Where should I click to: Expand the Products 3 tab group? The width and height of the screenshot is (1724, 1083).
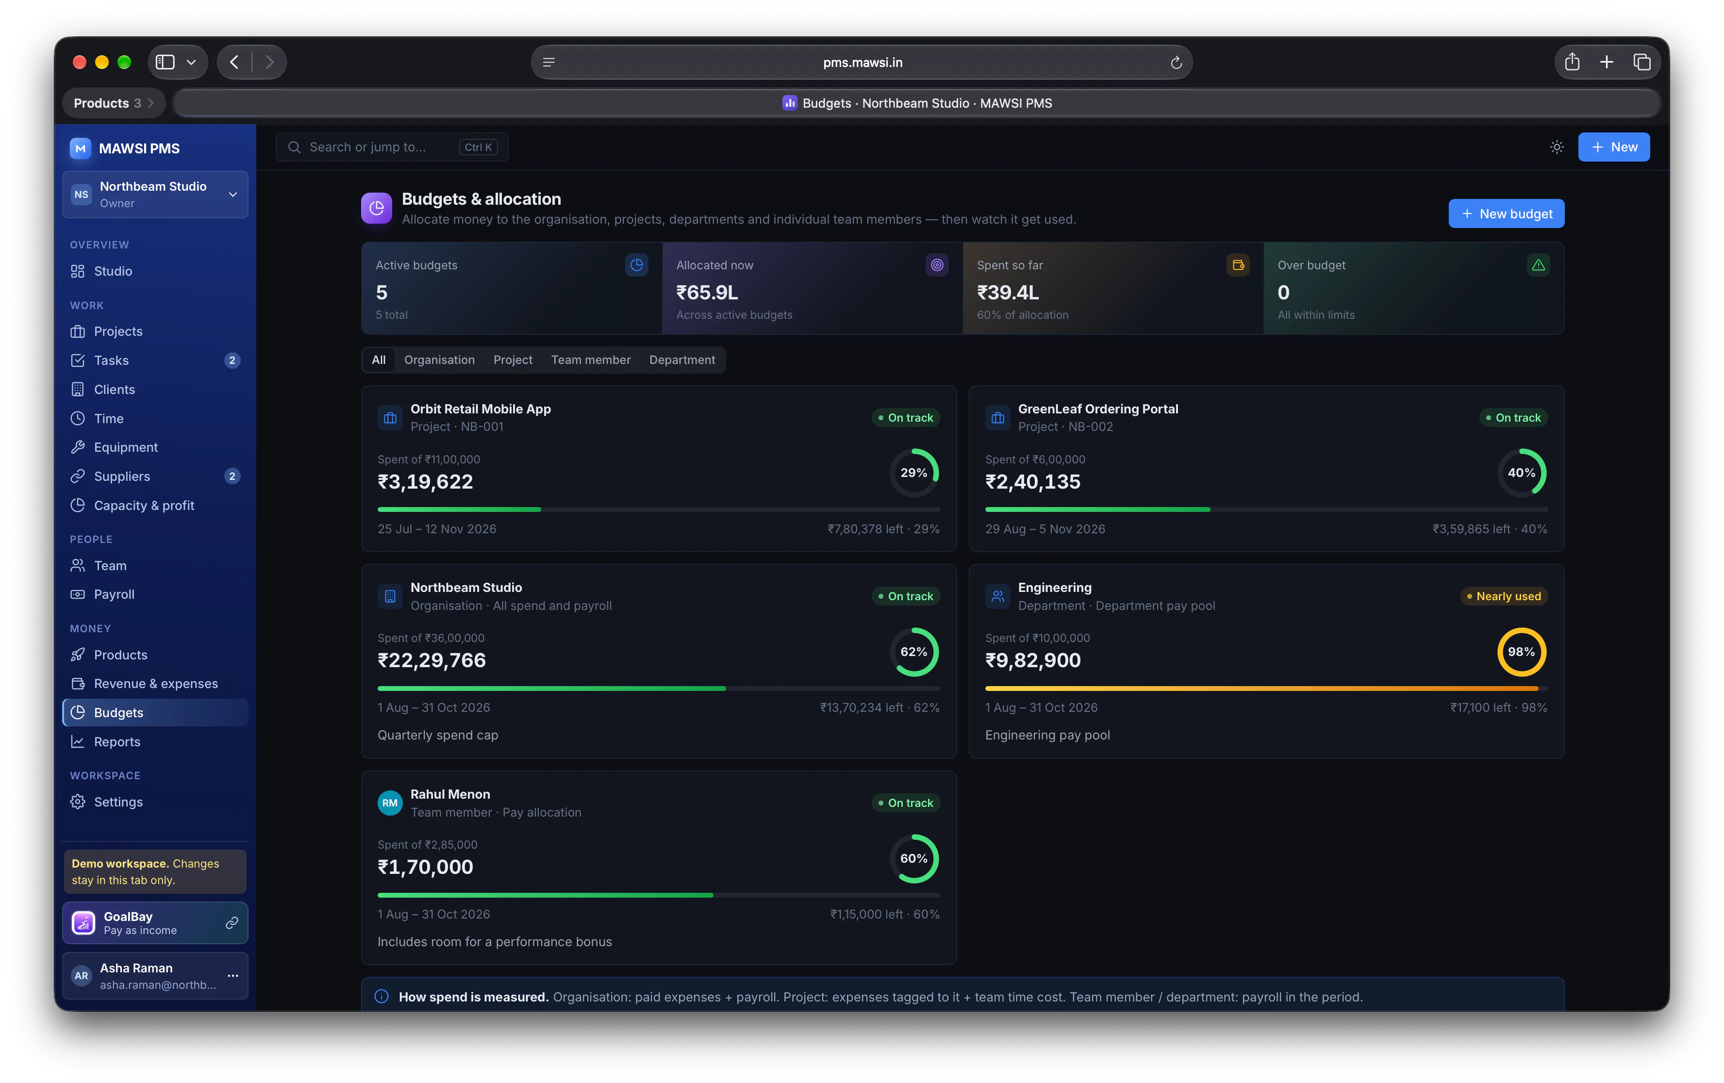tap(114, 103)
